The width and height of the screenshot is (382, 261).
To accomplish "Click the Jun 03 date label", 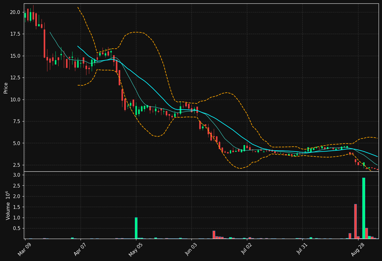I will (x=191, y=250).
